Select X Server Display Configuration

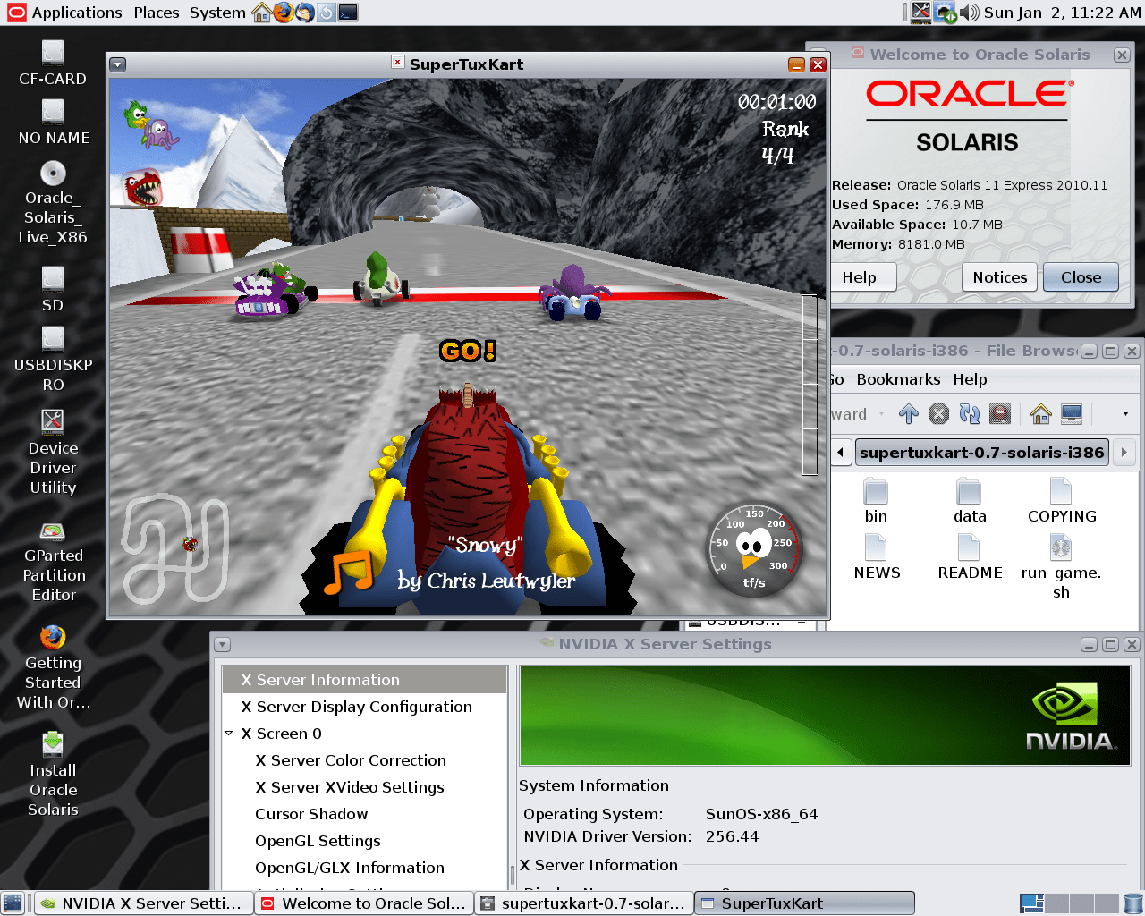(x=364, y=707)
